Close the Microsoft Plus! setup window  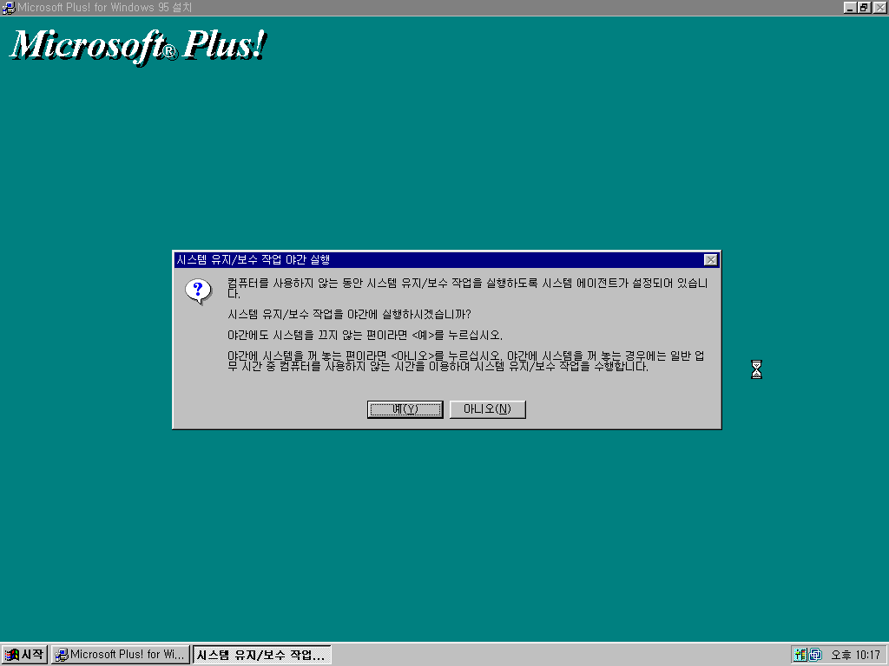[x=879, y=7]
